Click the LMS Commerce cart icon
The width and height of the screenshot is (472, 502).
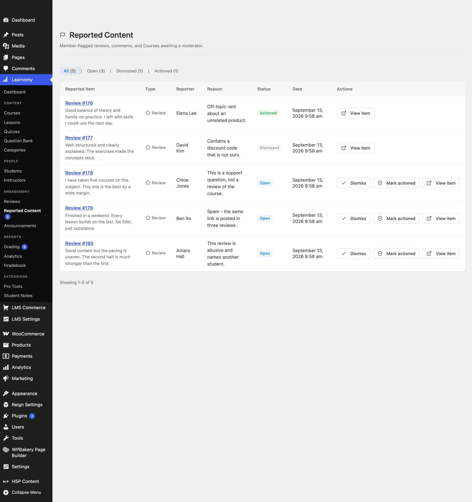[x=6, y=308]
